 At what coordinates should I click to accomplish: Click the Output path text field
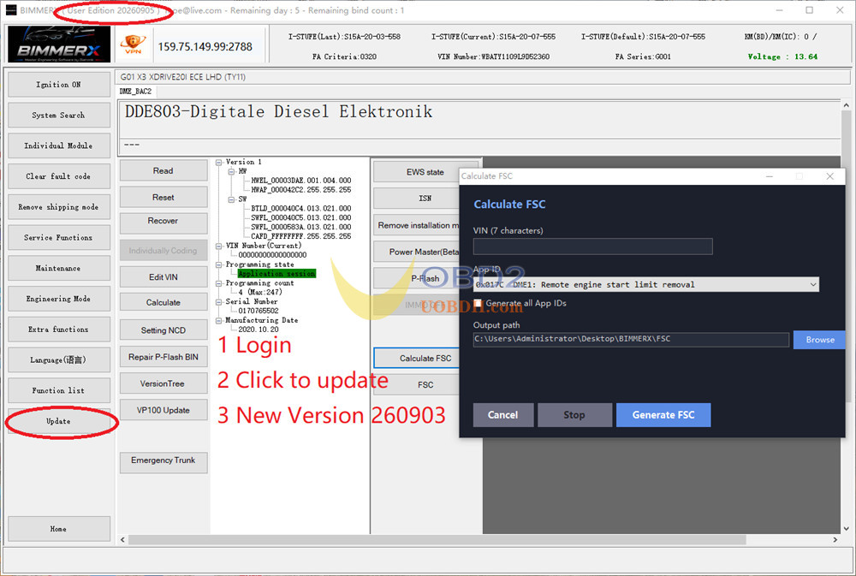[x=631, y=339]
